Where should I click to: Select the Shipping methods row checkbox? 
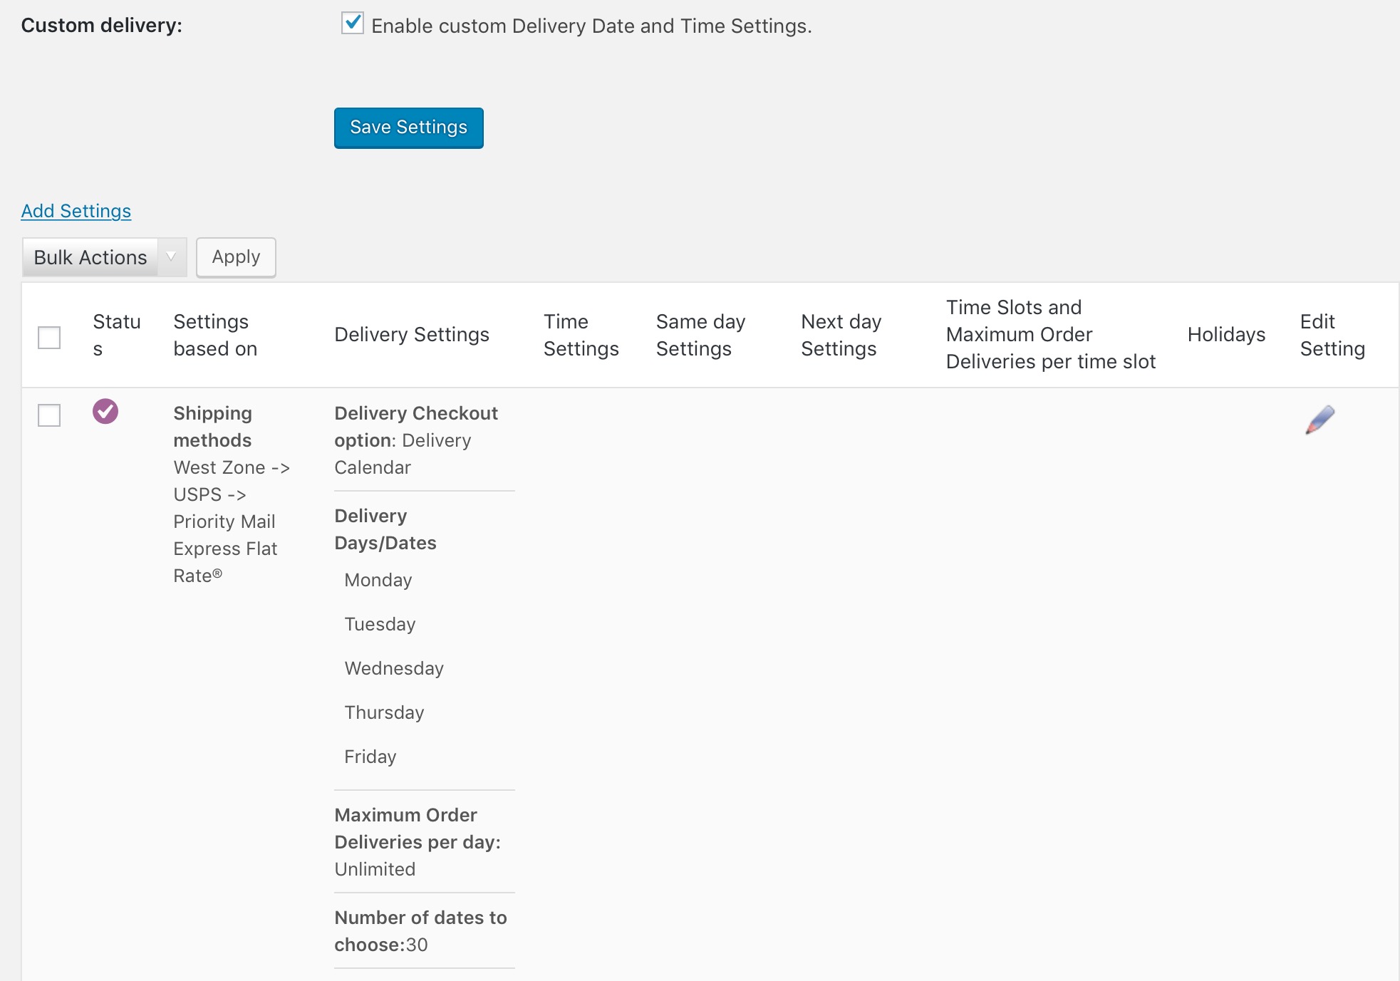[49, 415]
